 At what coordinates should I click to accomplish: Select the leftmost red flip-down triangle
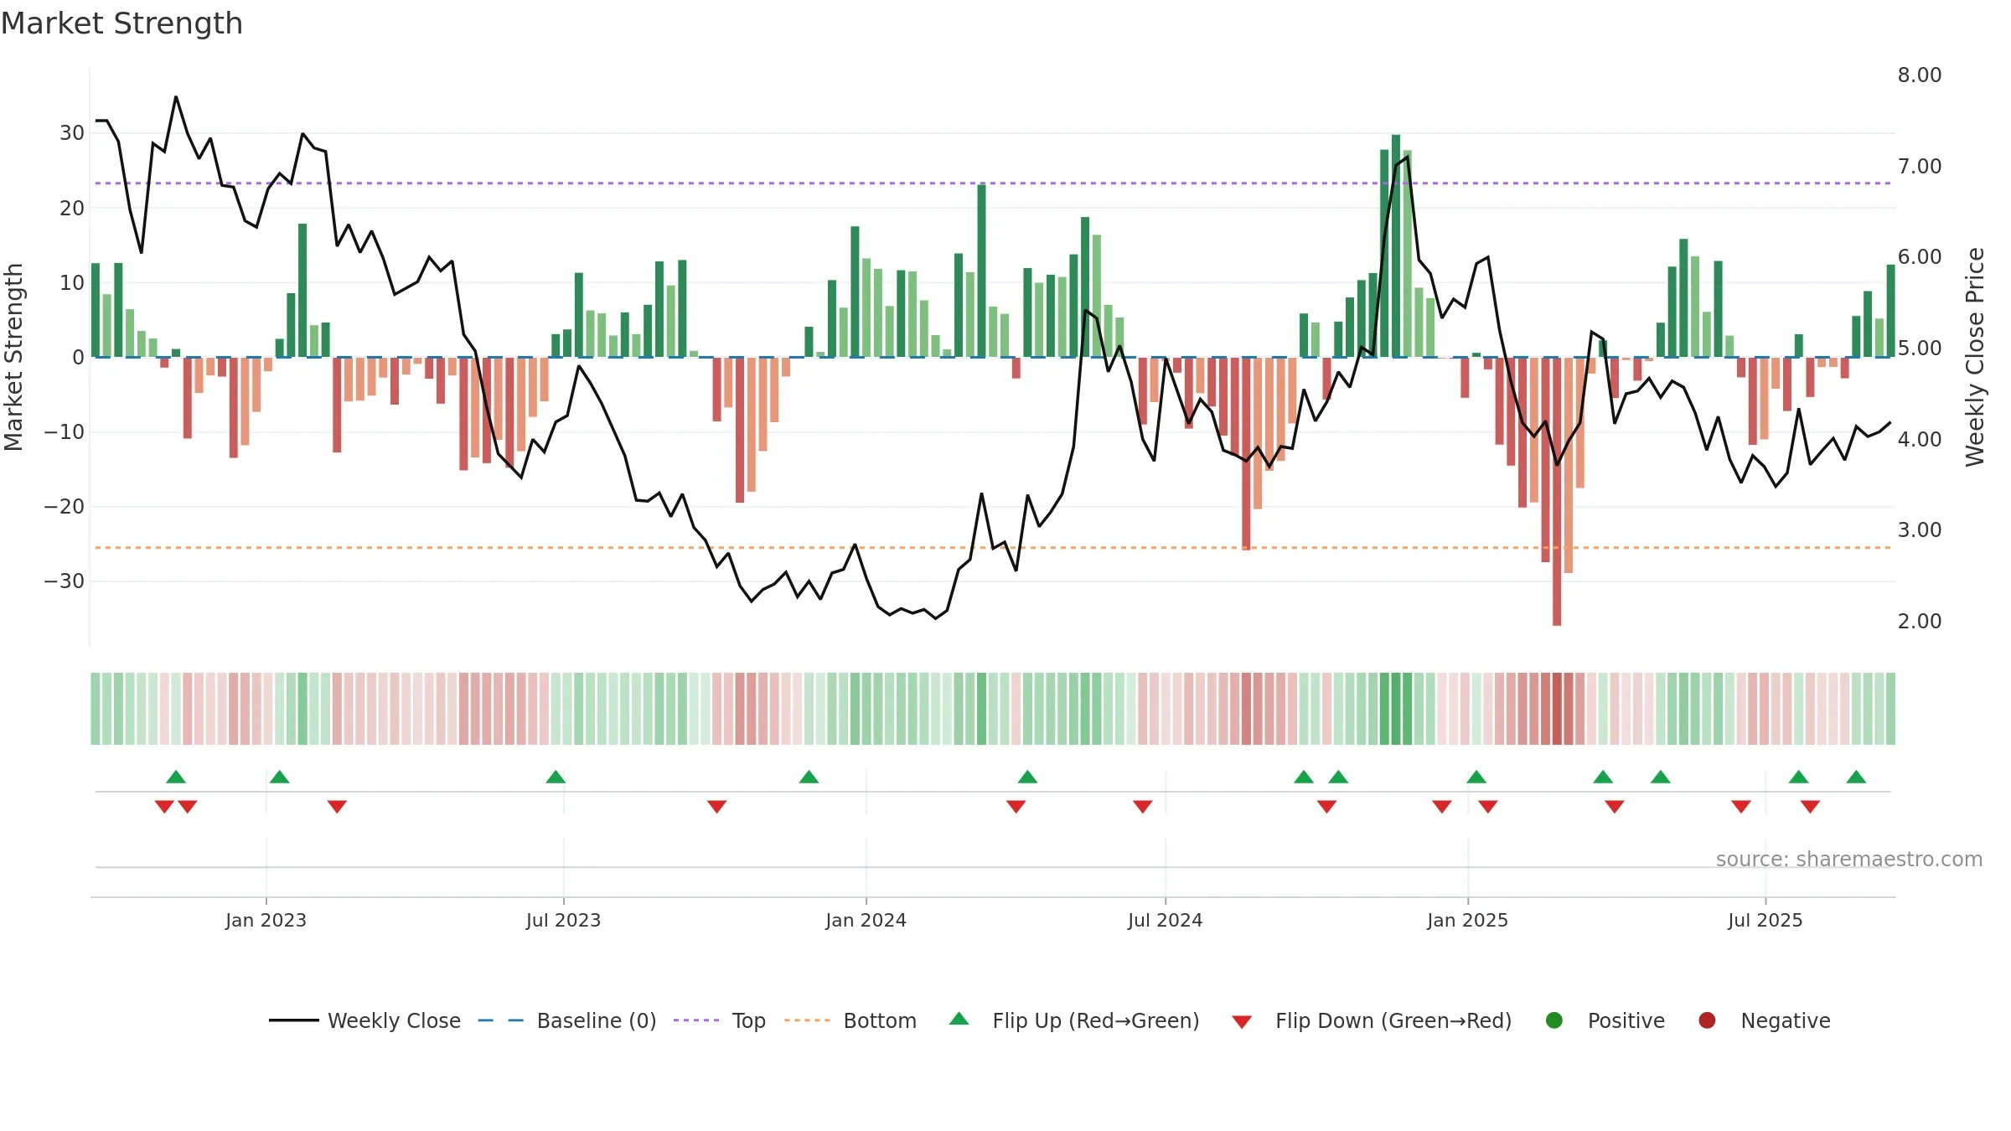click(164, 807)
